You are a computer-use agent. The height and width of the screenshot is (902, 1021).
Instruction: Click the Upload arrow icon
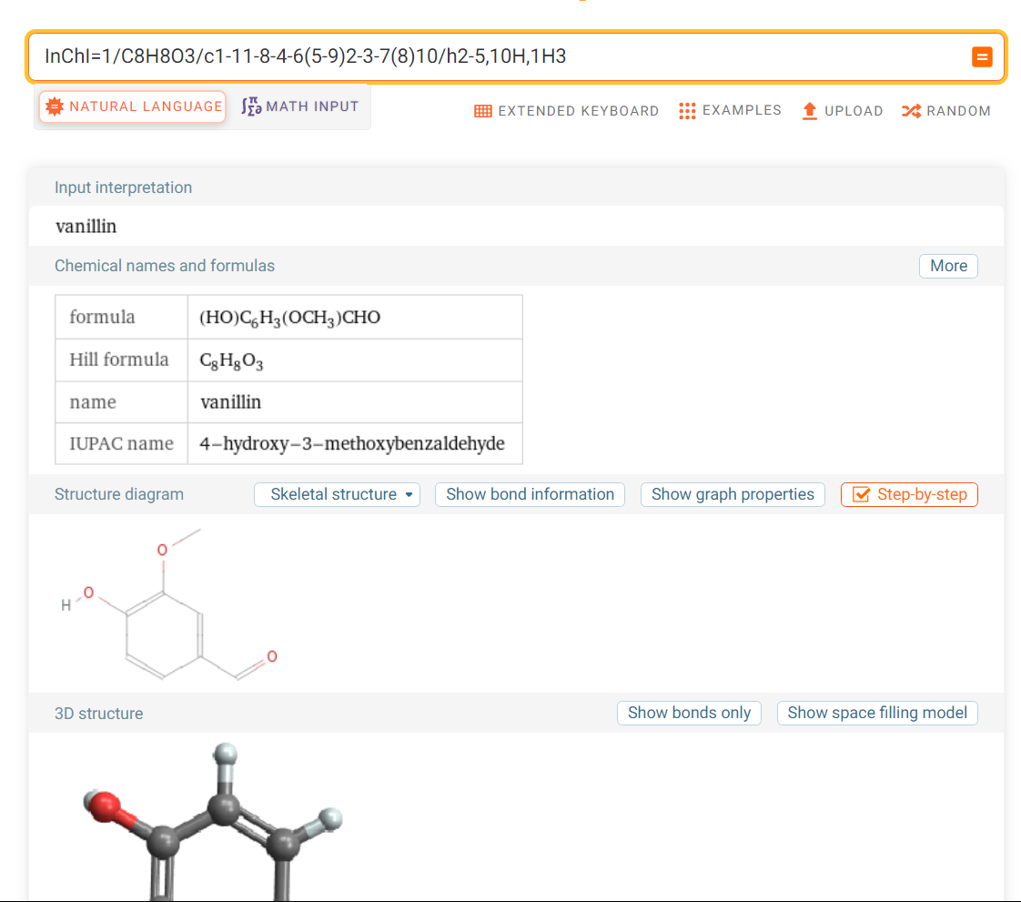[x=810, y=111]
